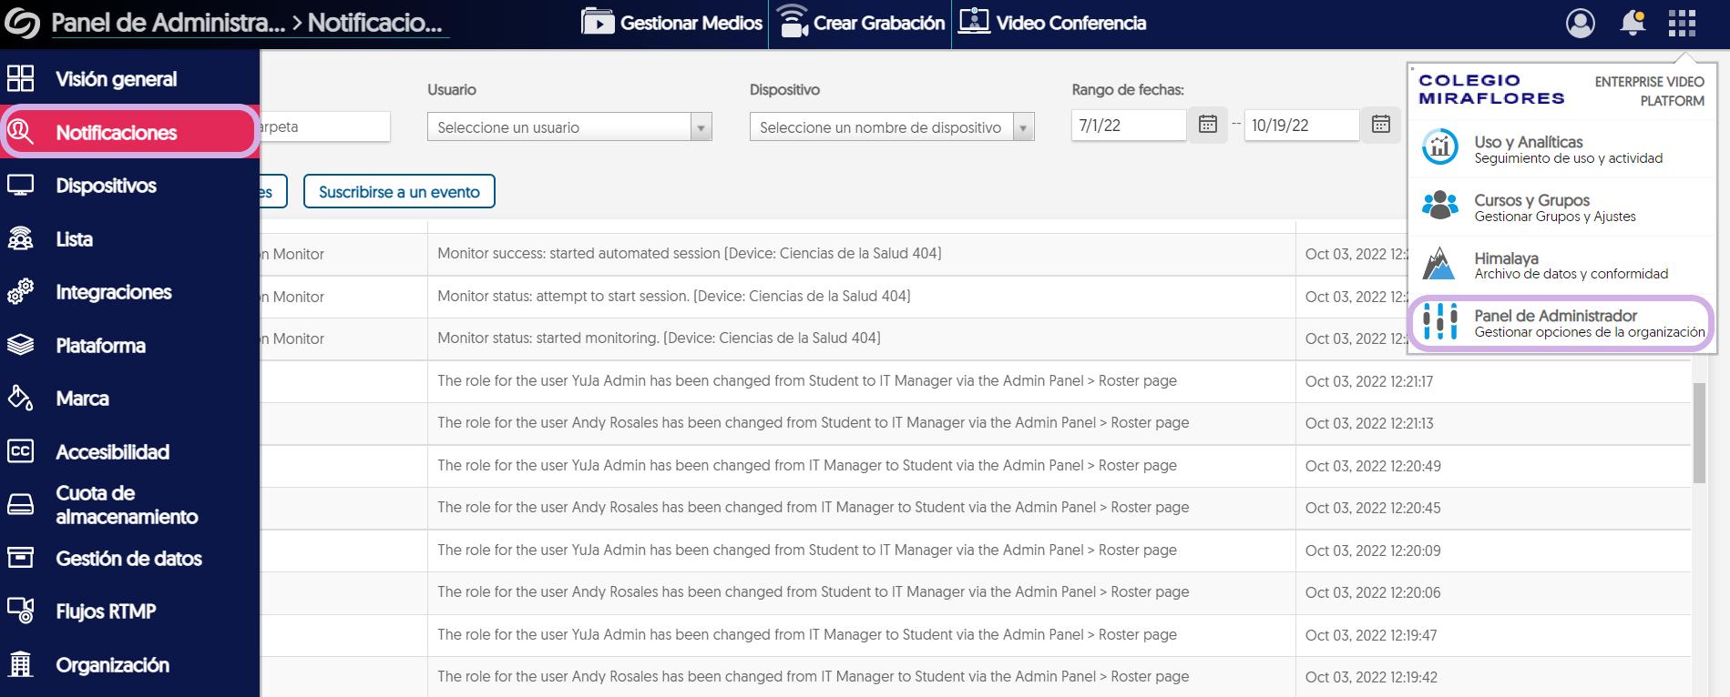The image size is (1730, 697).
Task: Click the Dispositivos monitor icon
Action: coord(21,186)
